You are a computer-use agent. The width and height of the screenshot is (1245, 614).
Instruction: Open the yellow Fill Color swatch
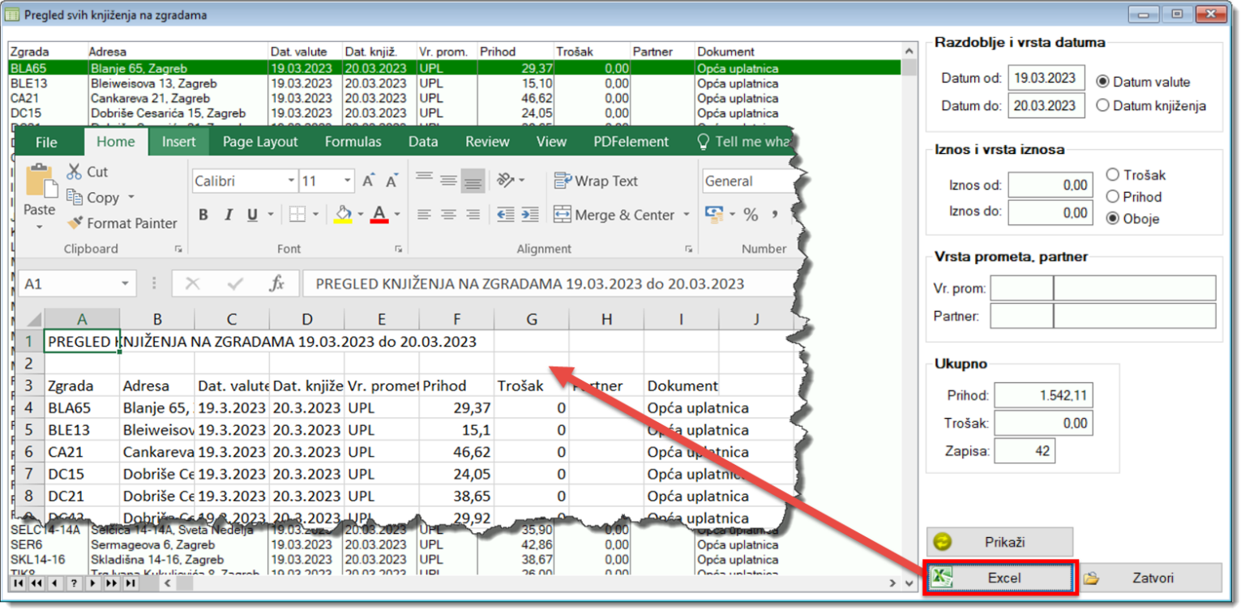point(343,215)
